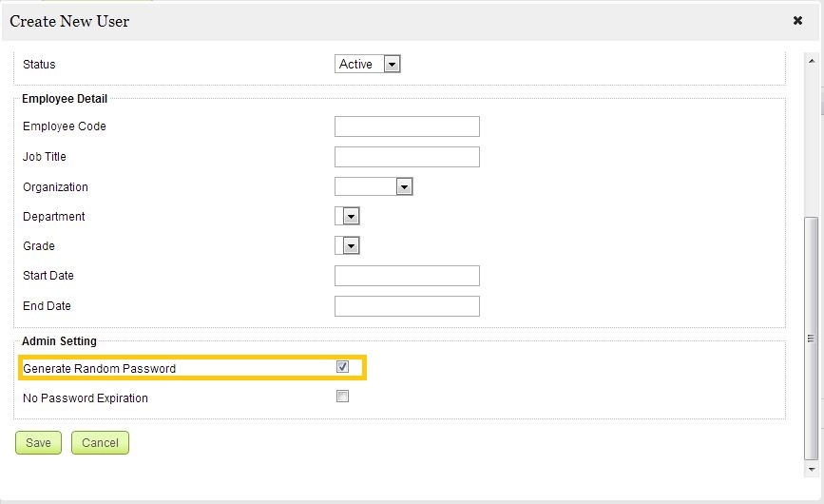
Task: Click the scrollbar track above the thumb
Action: [x=812, y=143]
